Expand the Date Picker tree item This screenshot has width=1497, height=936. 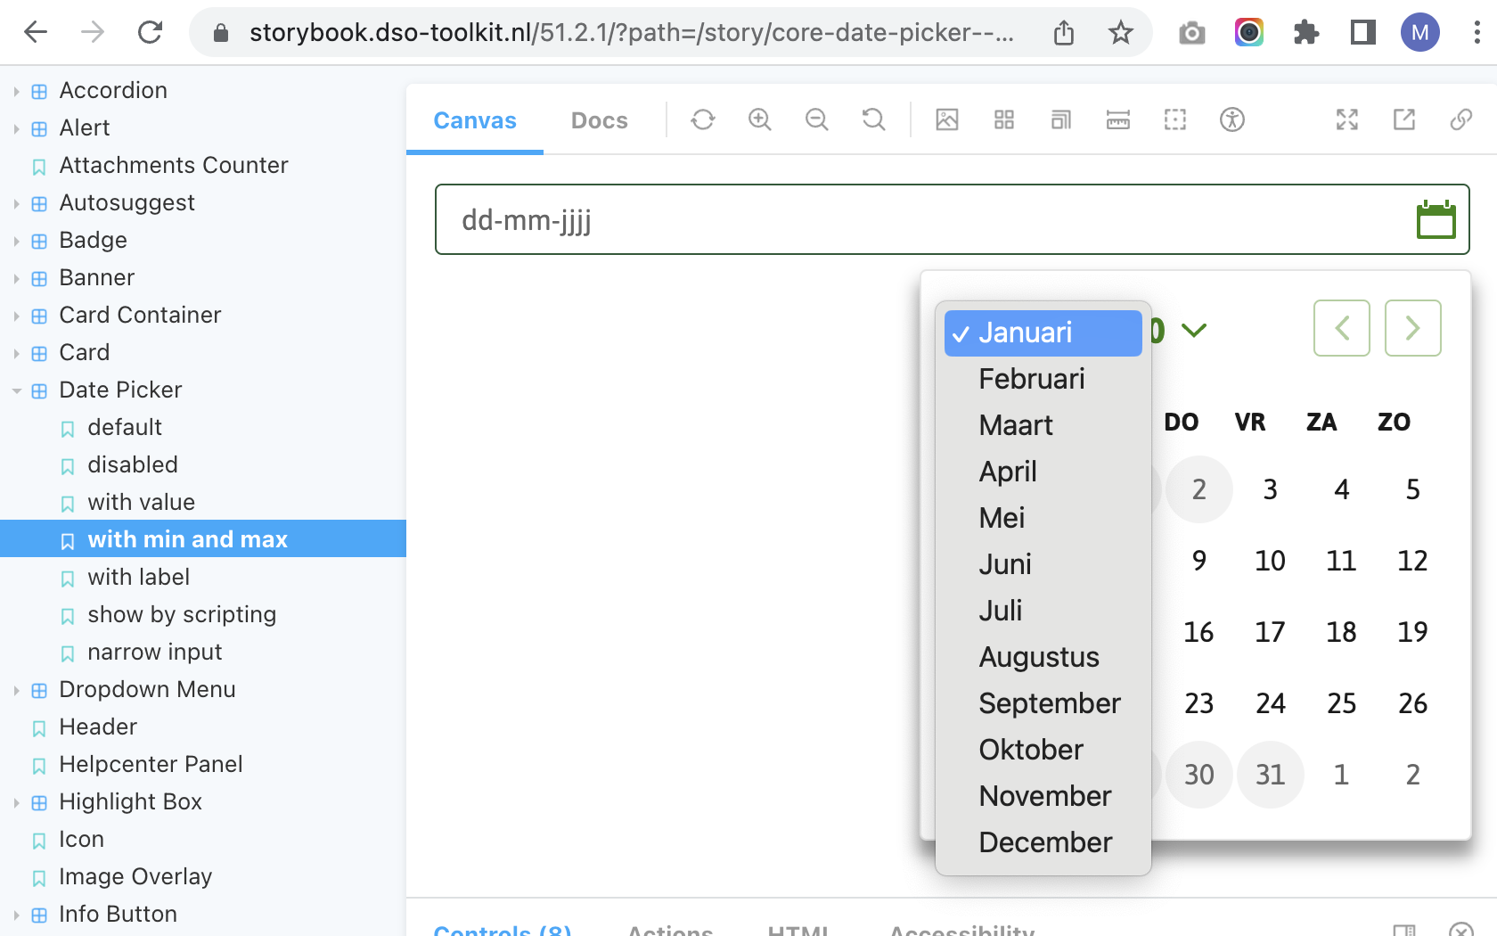(x=16, y=390)
